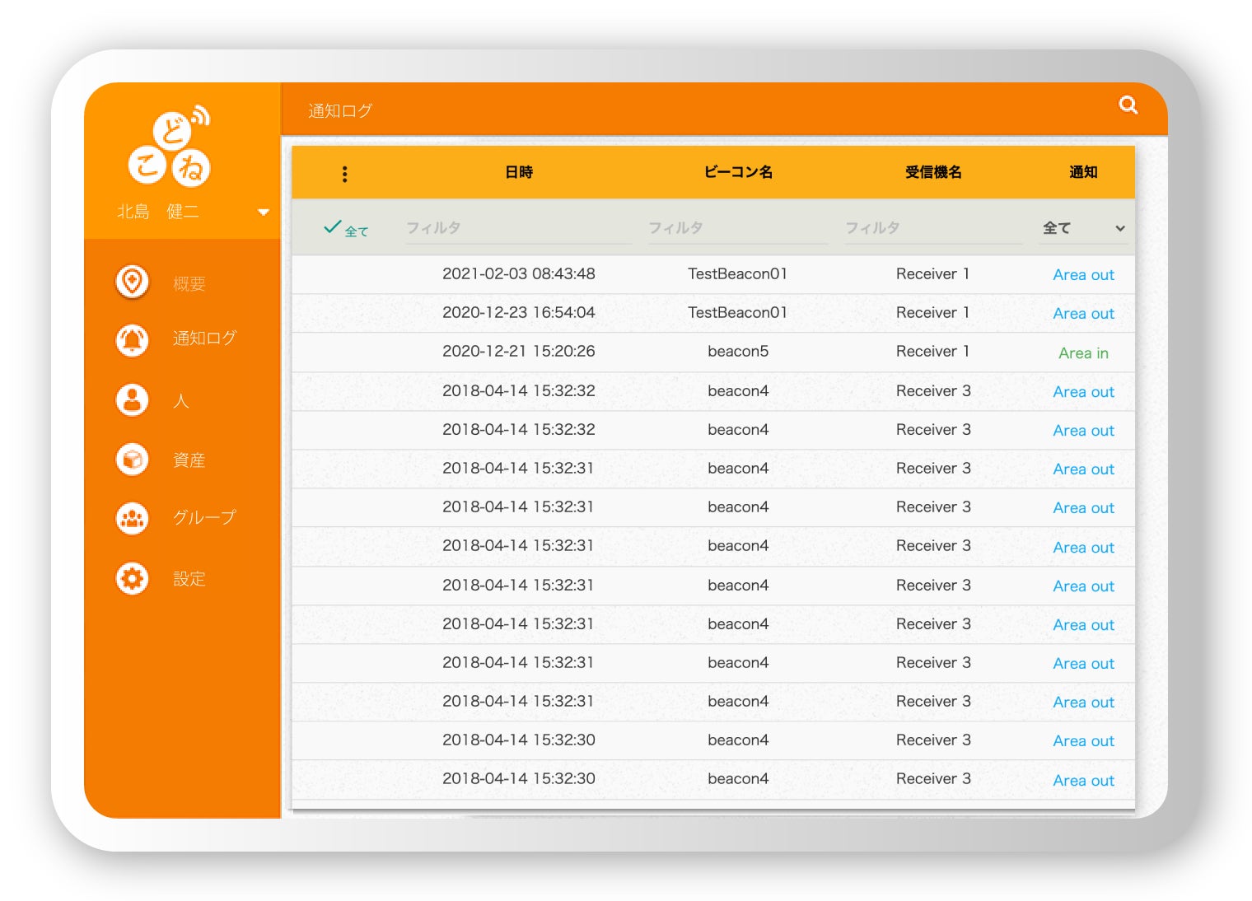Click TestBeacon01 in the 2020-12-23 row
Viewport: 1252px width, 901px height.
[x=738, y=312]
